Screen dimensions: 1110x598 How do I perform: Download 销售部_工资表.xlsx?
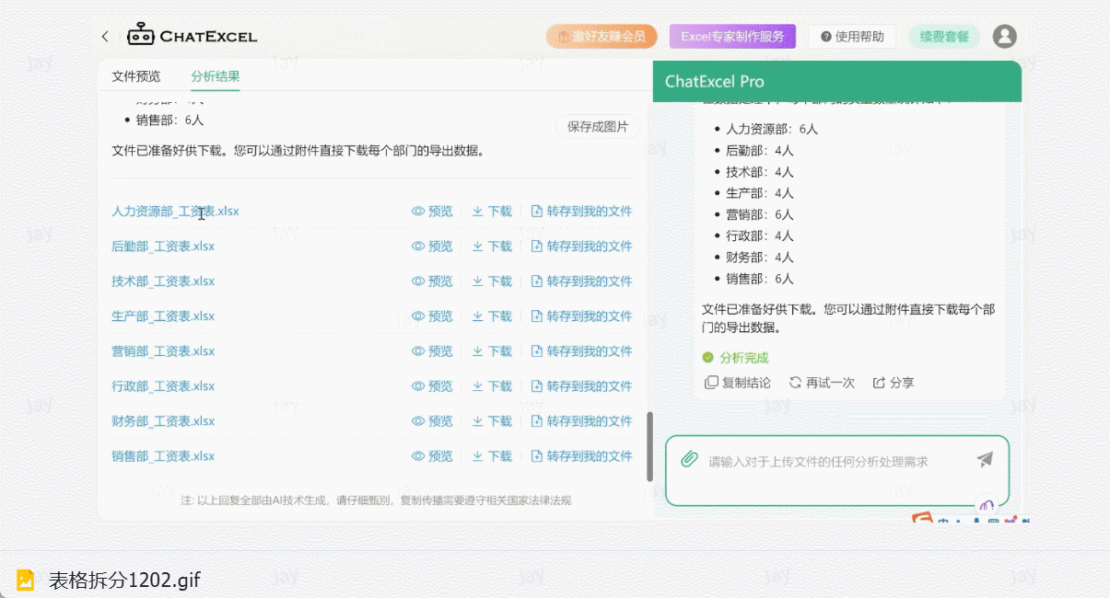click(x=492, y=456)
